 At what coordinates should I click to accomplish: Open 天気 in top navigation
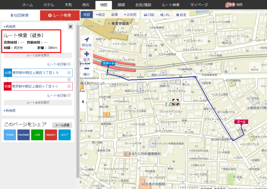(68, 5)
